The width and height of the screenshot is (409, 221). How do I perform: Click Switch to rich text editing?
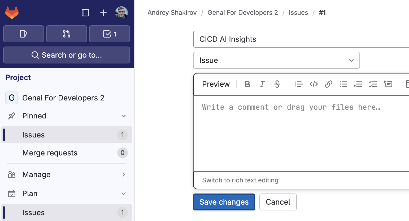(240, 180)
